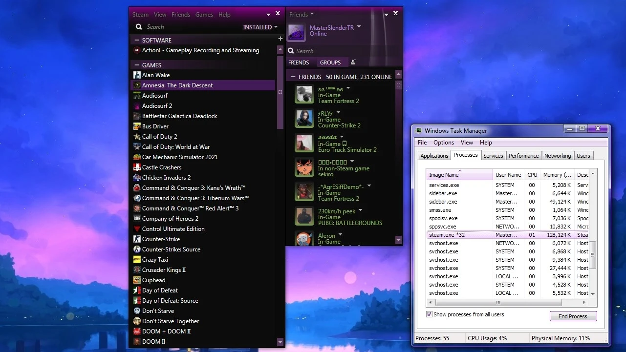This screenshot has width=626, height=352.
Task: Switch to the Services tab
Action: (x=493, y=156)
